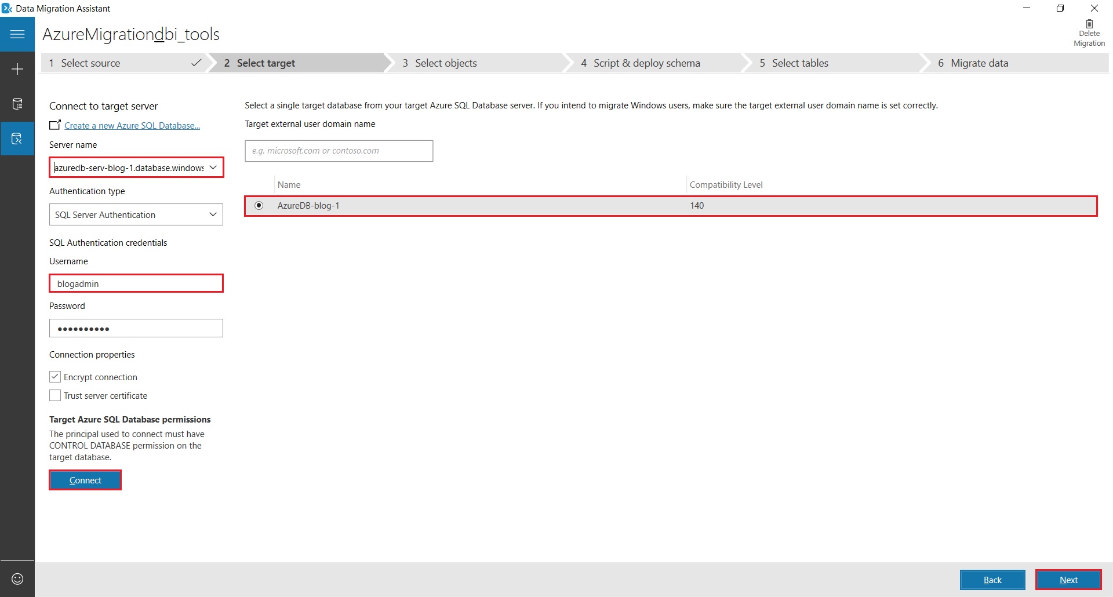The height and width of the screenshot is (597, 1113).
Task: Go to step 3 Select objects
Action: 477,63
